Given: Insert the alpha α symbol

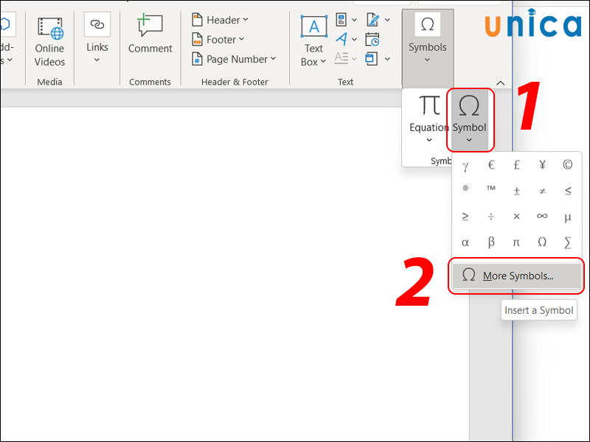Looking at the screenshot, I should 465,242.
